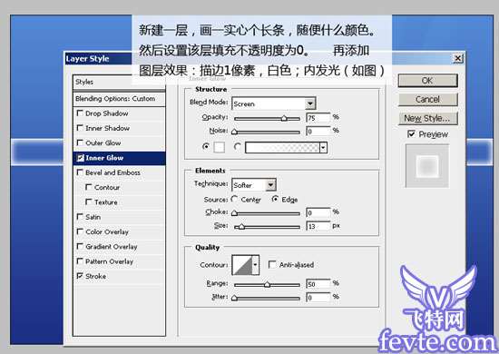499x354 pixels.
Task: Click the Cancel button
Action: [427, 99]
